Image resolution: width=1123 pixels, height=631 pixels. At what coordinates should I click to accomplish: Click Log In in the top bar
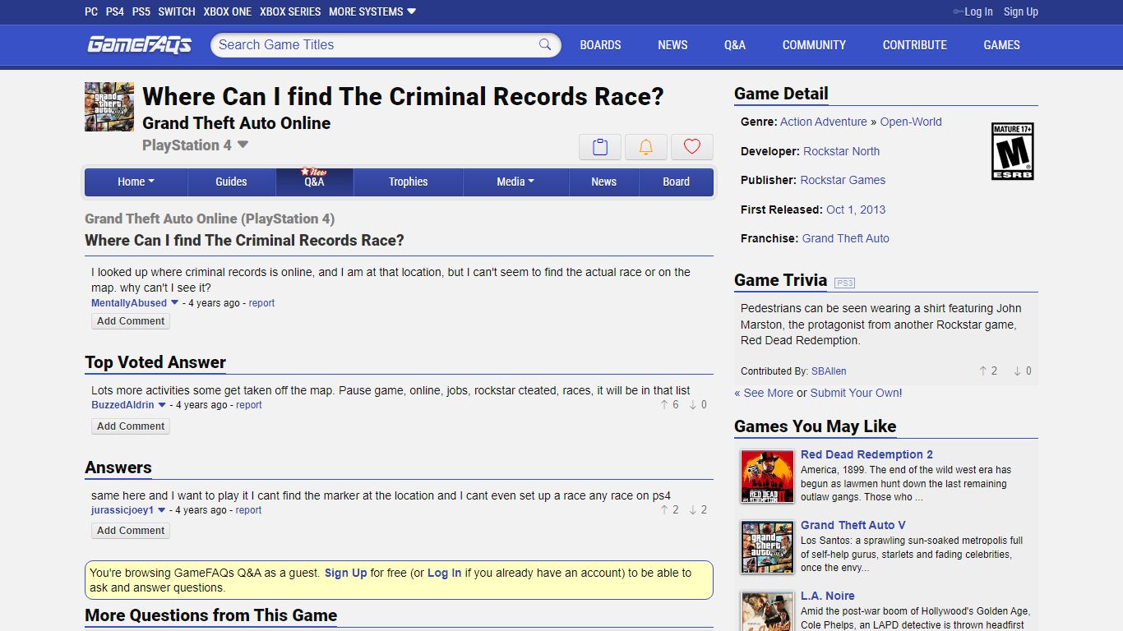pos(978,12)
